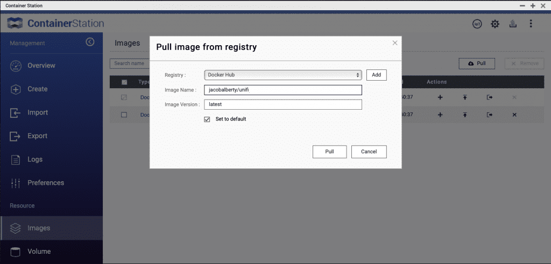The height and width of the screenshot is (264, 551).
Task: Click Pull button inside the dialog
Action: tap(330, 152)
